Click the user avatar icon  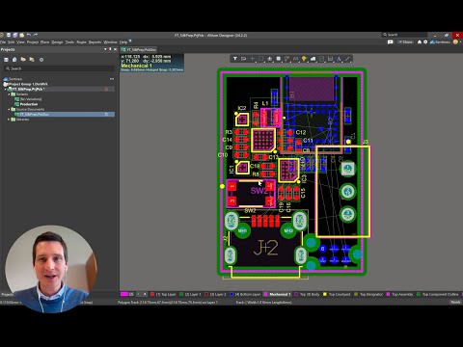[x=455, y=42]
